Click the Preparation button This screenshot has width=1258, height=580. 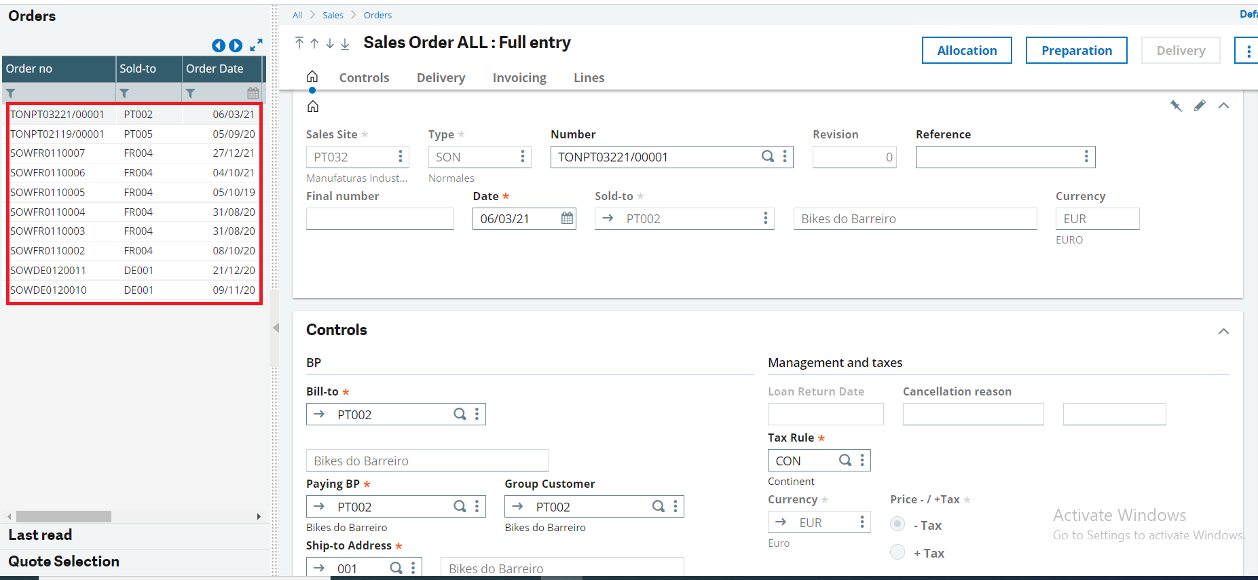pyautogui.click(x=1077, y=50)
